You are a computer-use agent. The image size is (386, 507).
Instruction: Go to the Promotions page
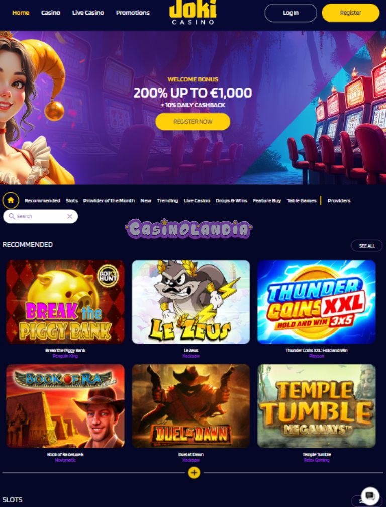(x=133, y=13)
